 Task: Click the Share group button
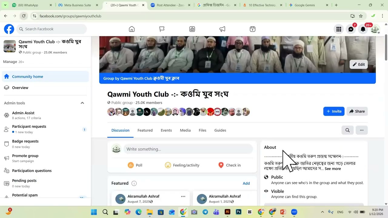click(x=357, y=111)
